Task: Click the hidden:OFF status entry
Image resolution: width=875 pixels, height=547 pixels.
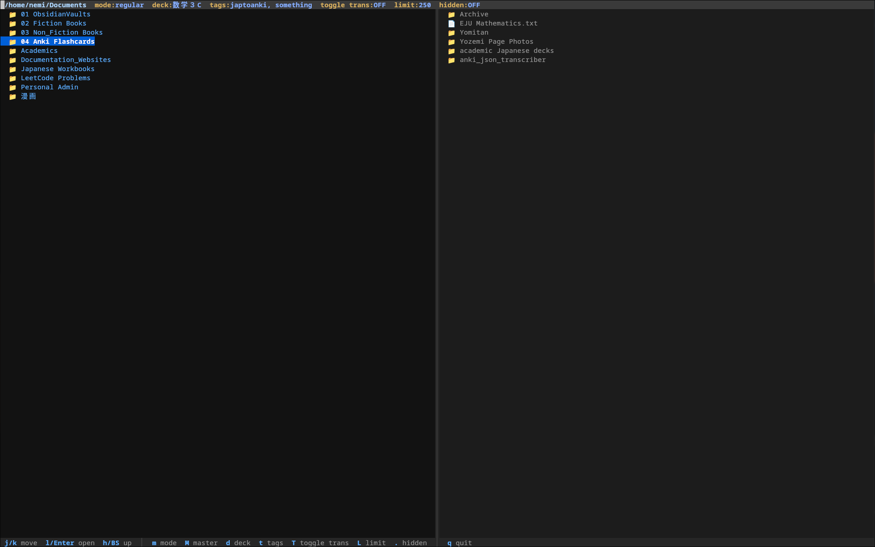Action: 460,5
